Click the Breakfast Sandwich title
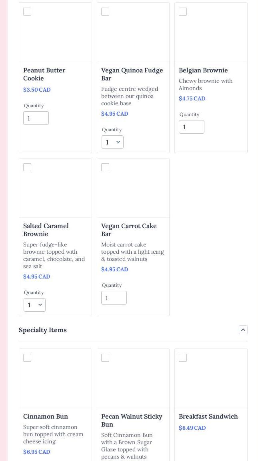Viewport: 258px width, 461px height. pos(208,416)
